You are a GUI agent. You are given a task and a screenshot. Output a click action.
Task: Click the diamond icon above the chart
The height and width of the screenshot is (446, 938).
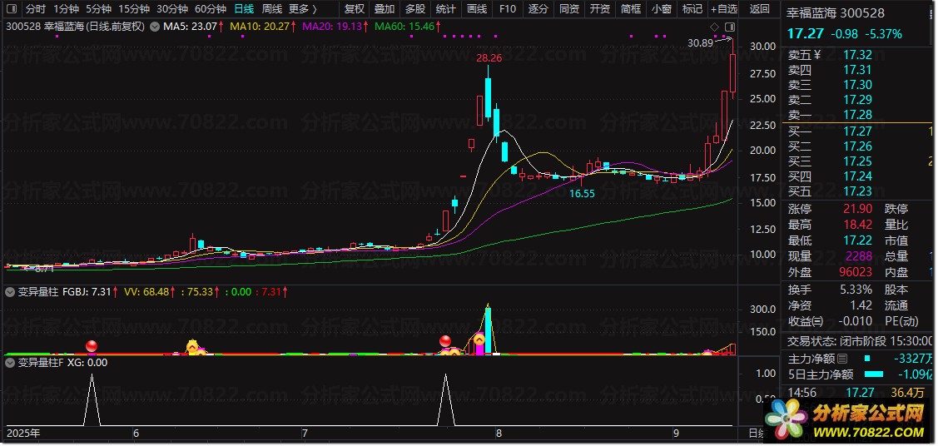(x=713, y=27)
